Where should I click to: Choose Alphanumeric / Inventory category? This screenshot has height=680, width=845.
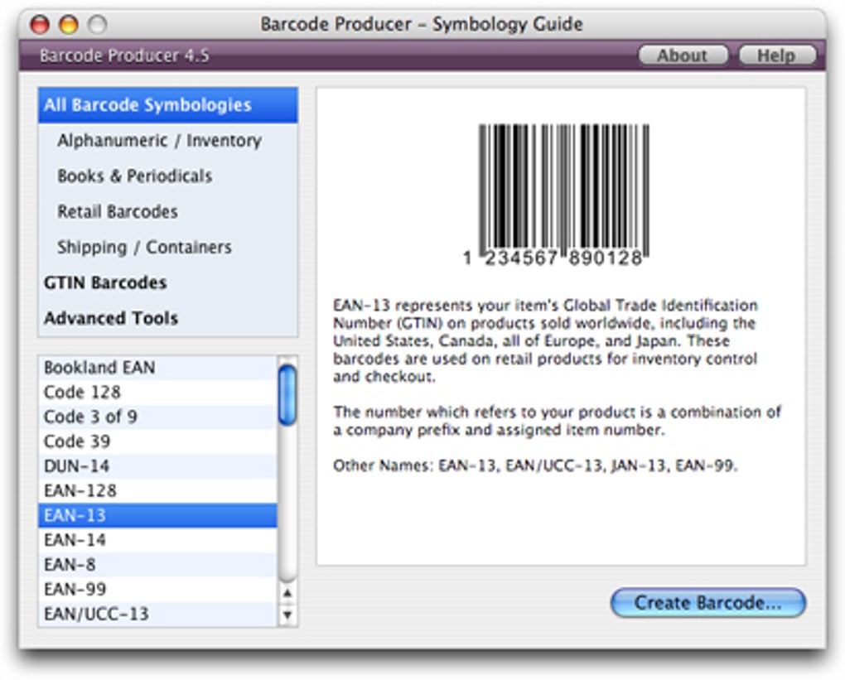click(x=159, y=141)
